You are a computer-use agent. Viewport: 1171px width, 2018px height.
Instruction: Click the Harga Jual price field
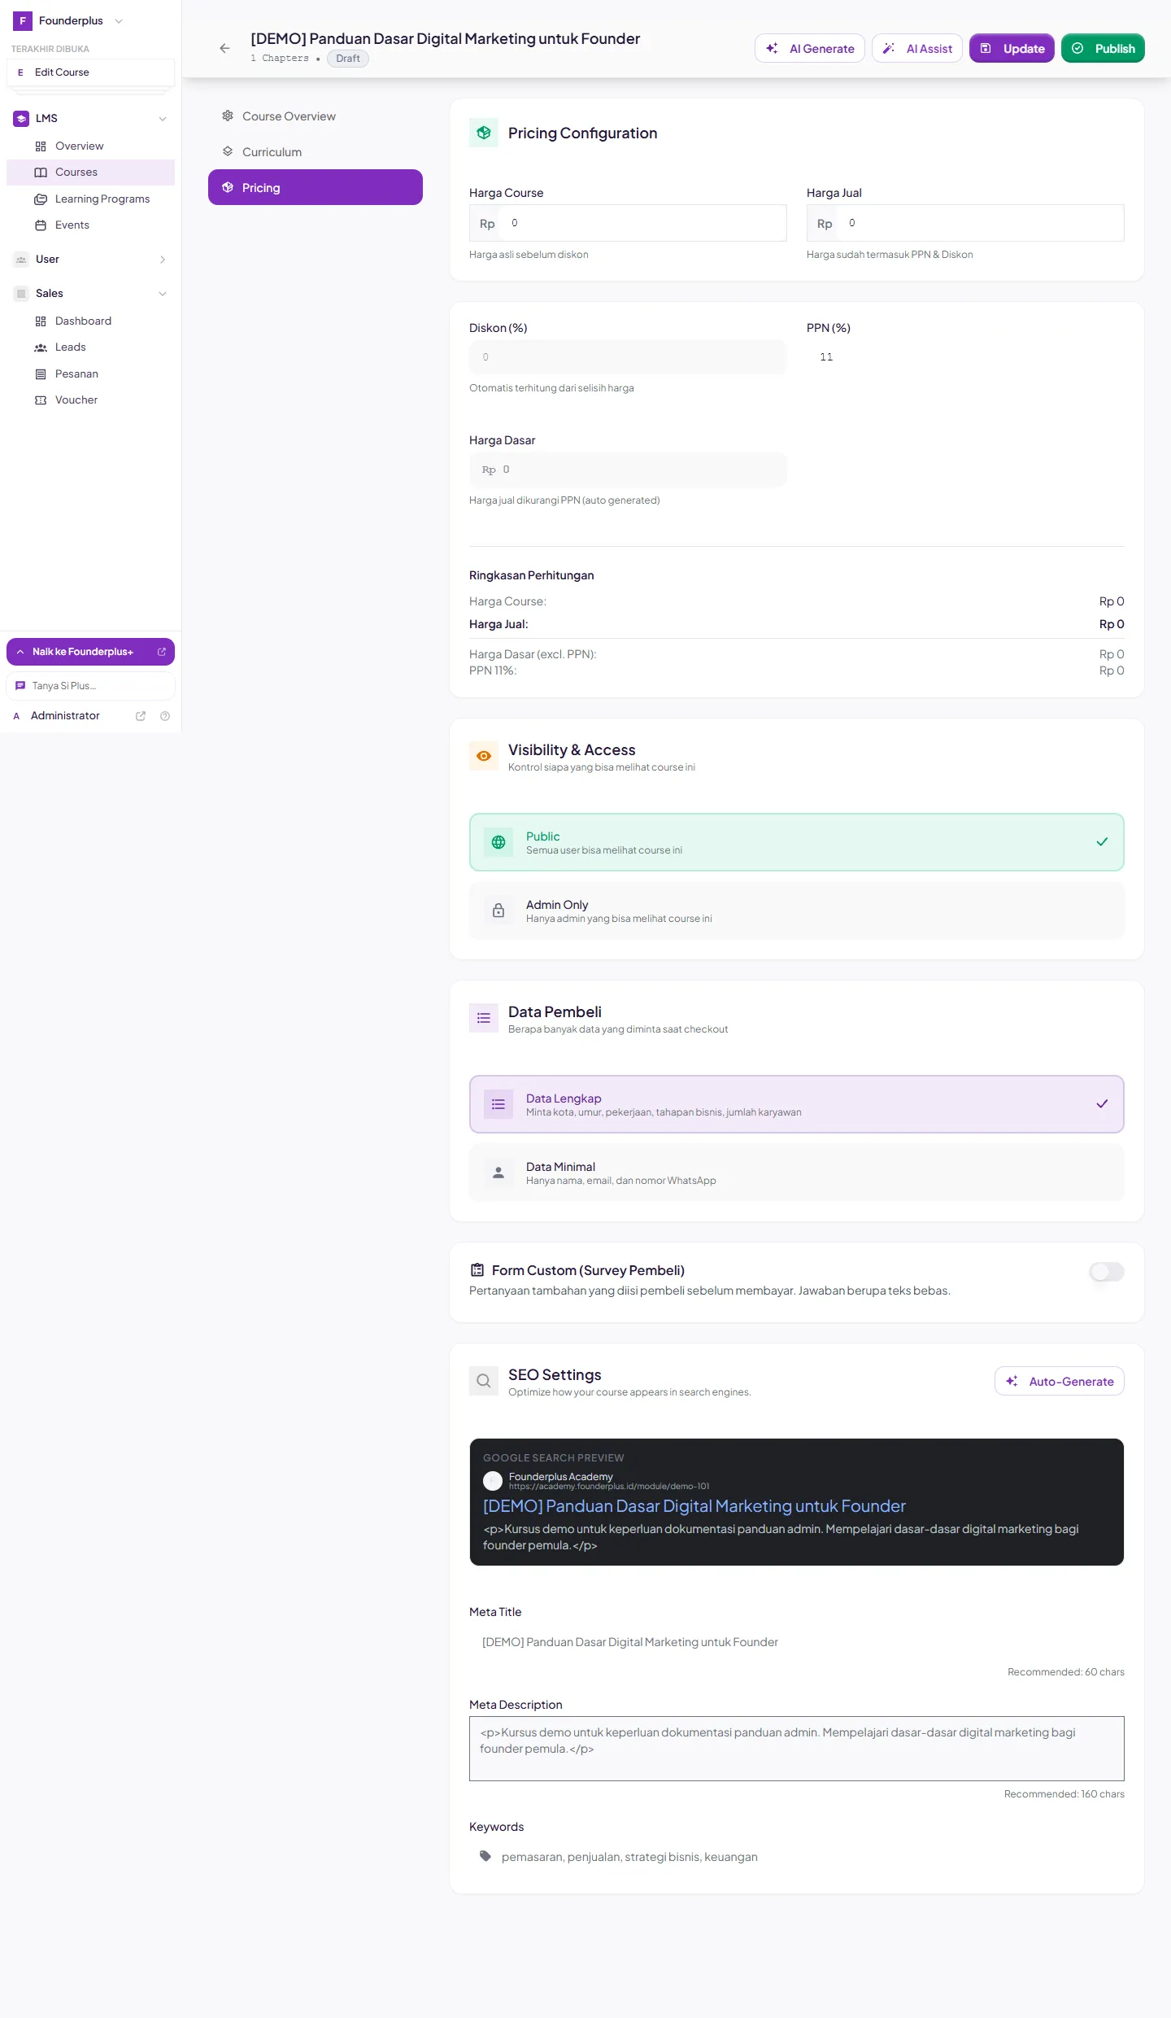[x=965, y=223]
